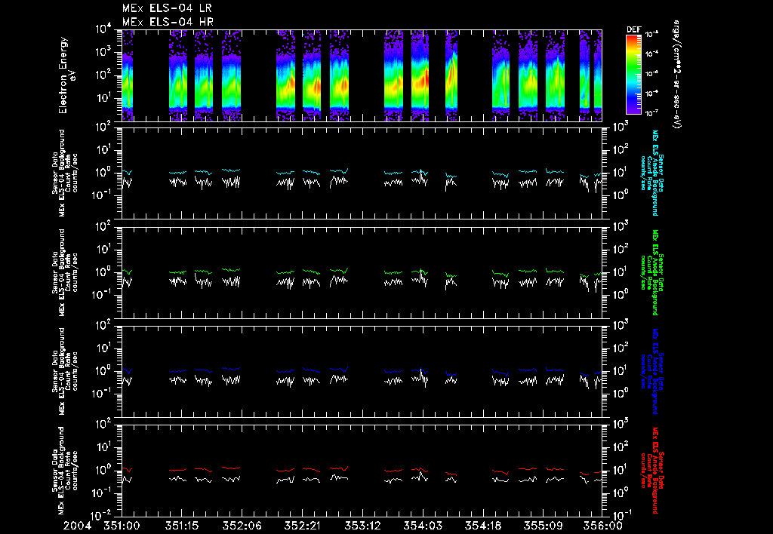This screenshot has height=534, width=773.
Task: Click the first red trace segment in bottom panel
Action: pyautogui.click(x=127, y=470)
